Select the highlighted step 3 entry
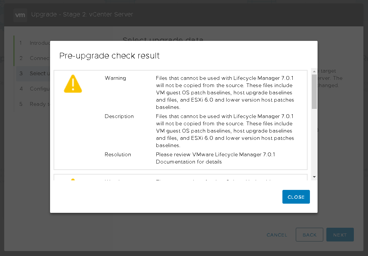The width and height of the screenshot is (368, 256). [34, 73]
